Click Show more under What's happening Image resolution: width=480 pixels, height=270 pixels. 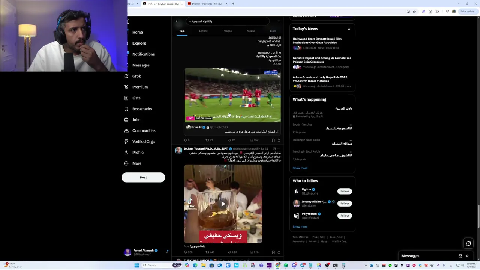point(300,168)
